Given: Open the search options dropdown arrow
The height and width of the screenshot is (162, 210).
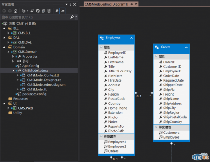Looking at the screenshot, I should [x=76, y=17].
